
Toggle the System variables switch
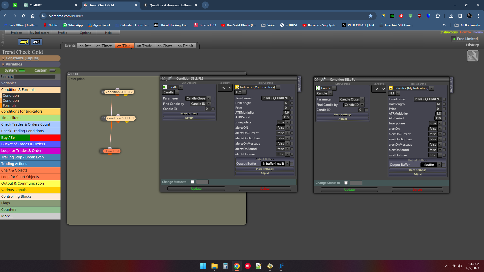click(22, 71)
